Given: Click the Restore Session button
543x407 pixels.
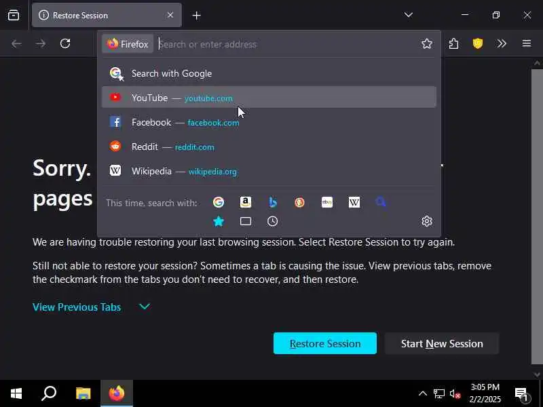Looking at the screenshot, I should click(325, 343).
